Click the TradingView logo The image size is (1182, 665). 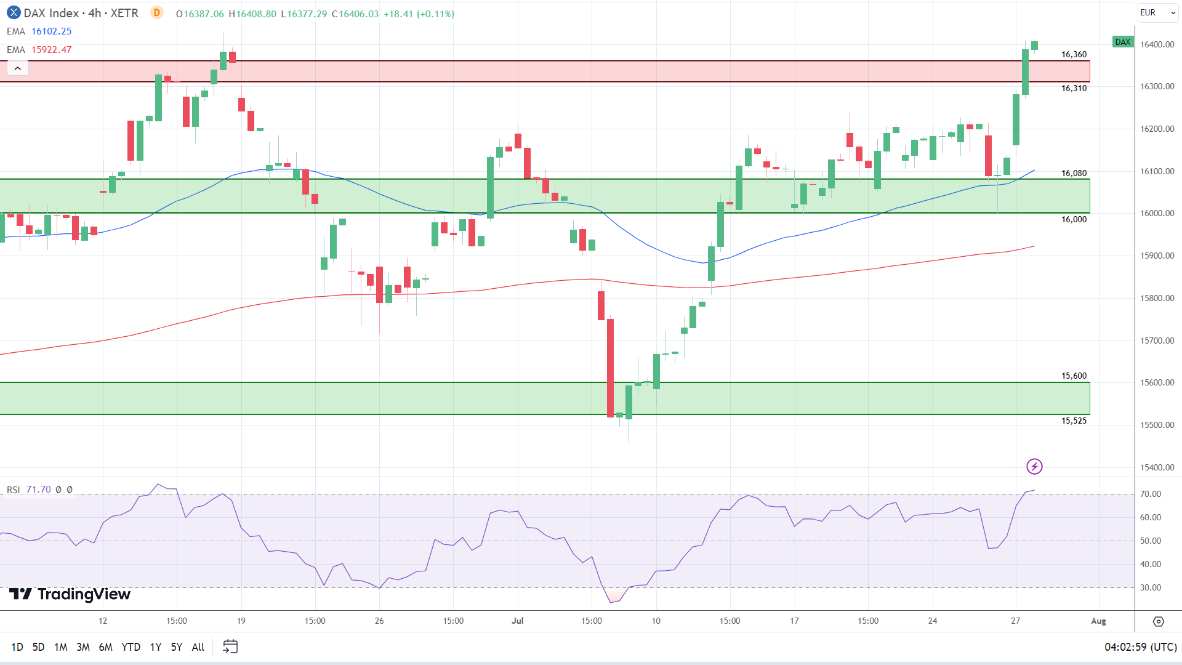click(x=70, y=594)
